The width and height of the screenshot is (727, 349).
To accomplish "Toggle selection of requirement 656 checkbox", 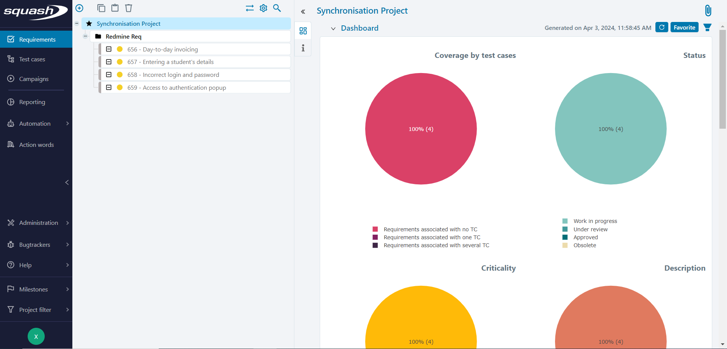I will (109, 49).
